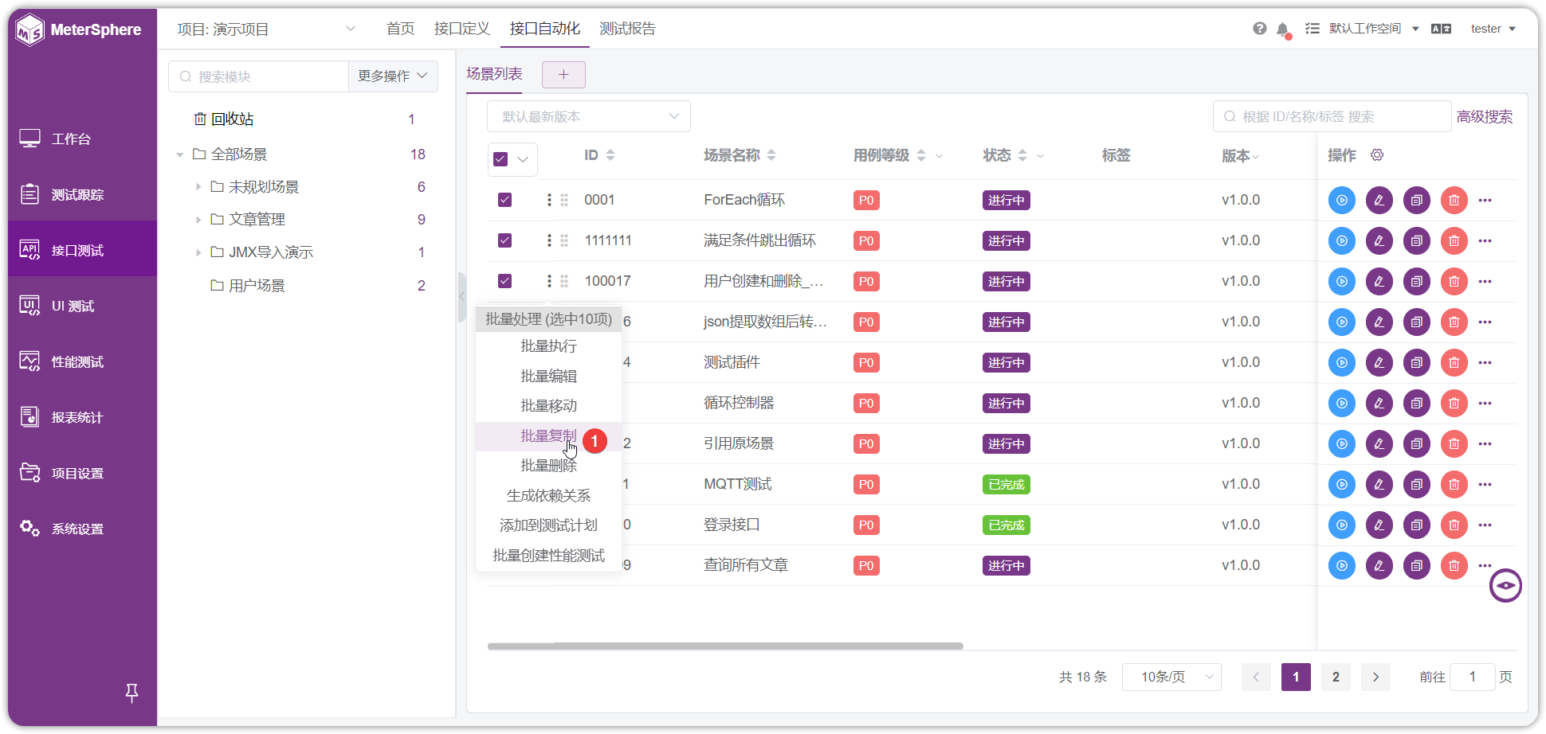Uncheck the select-all header checkbox

tap(500, 159)
